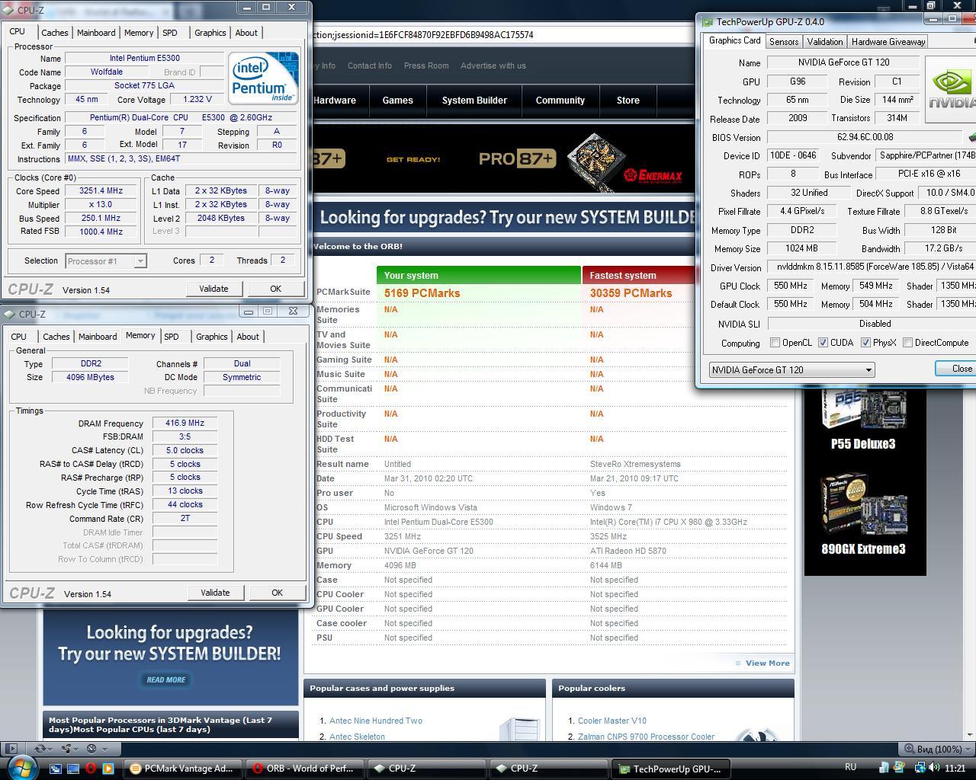
Task: Toggle the DirectCompute checkbox in GPU-Z
Action: point(907,343)
